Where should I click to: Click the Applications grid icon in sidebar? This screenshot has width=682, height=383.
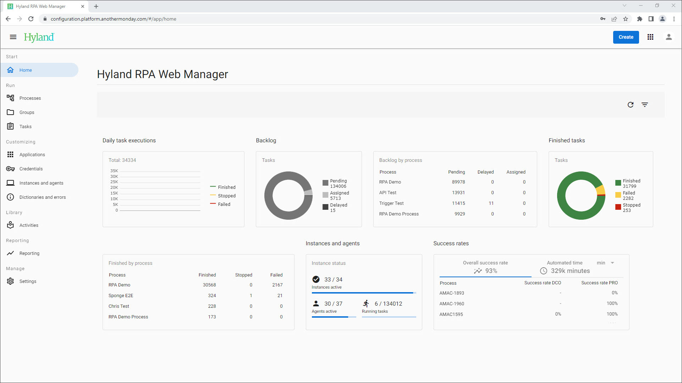click(x=11, y=154)
